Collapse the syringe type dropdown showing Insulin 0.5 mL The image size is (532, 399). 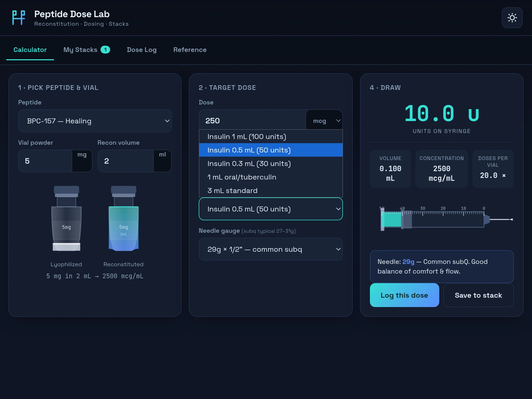click(x=271, y=209)
